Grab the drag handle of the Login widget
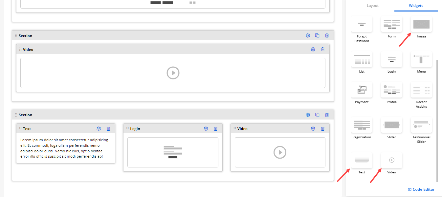The image size is (442, 197). coord(127,129)
